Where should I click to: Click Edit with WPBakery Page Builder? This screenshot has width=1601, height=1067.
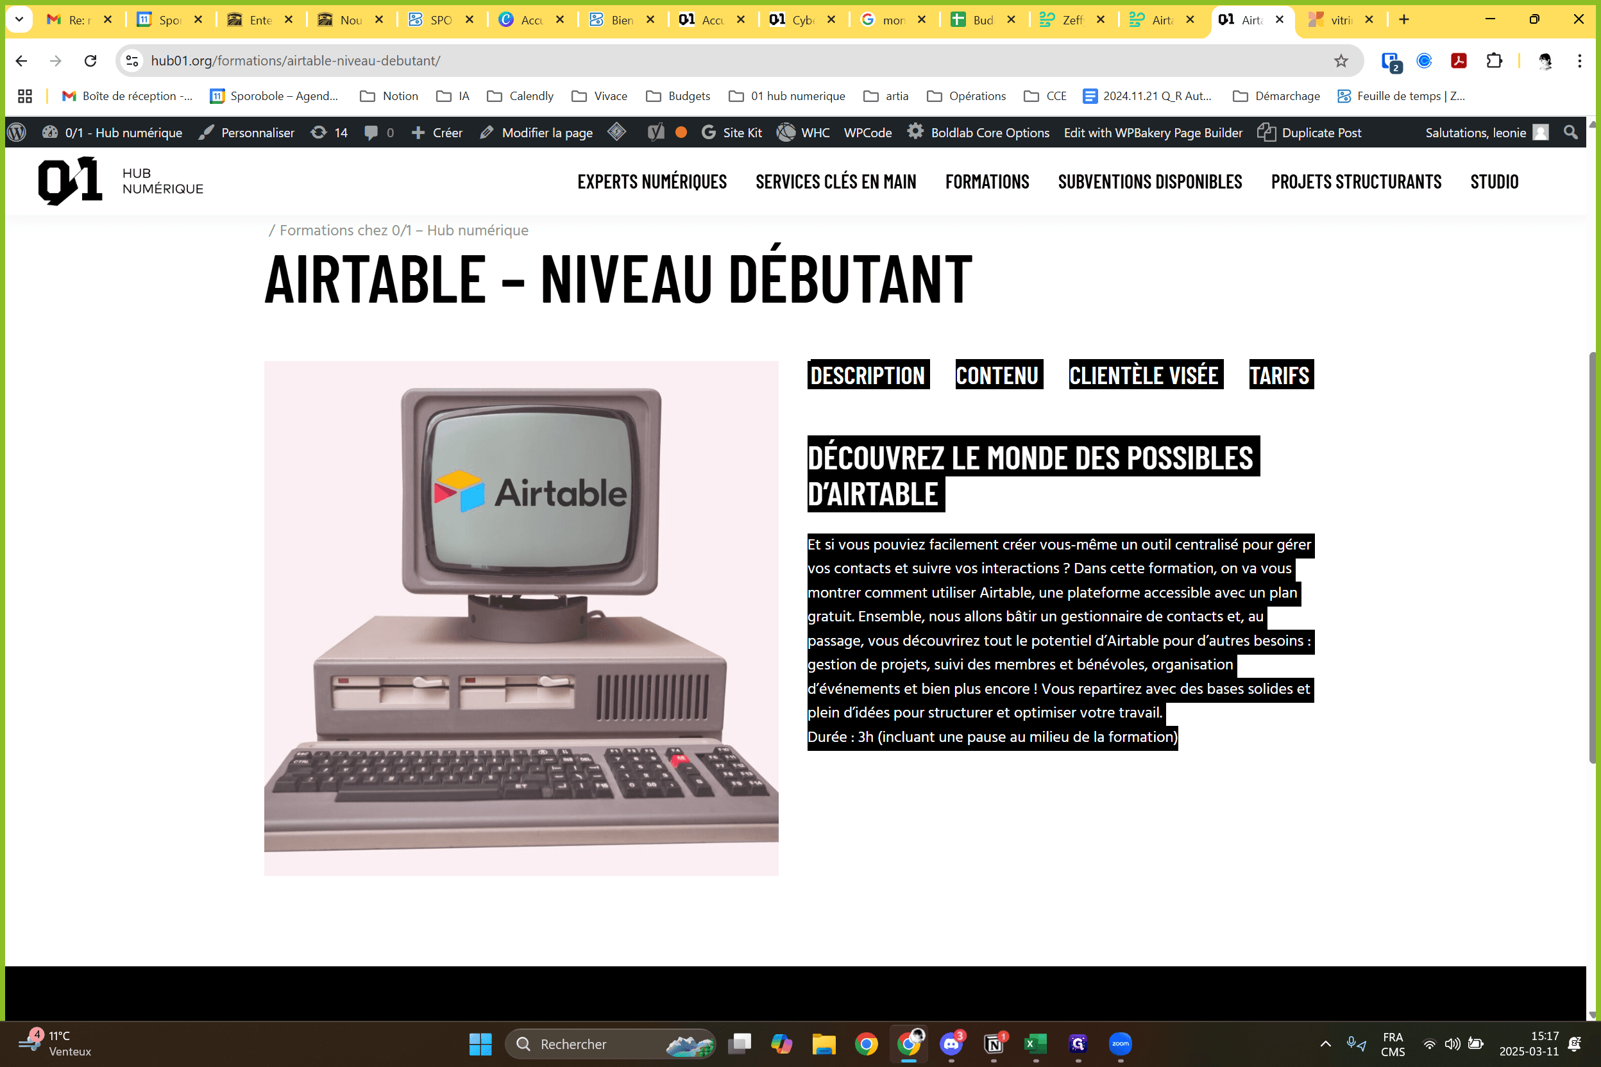pyautogui.click(x=1153, y=132)
